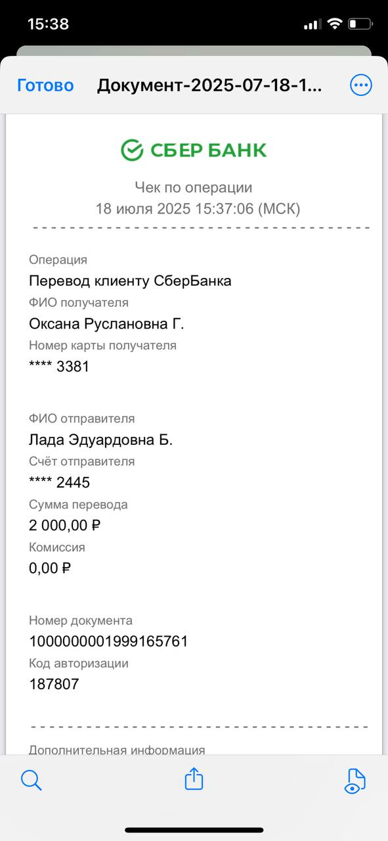Tap recipient card number **** 3381
The image size is (388, 841).
point(59,367)
